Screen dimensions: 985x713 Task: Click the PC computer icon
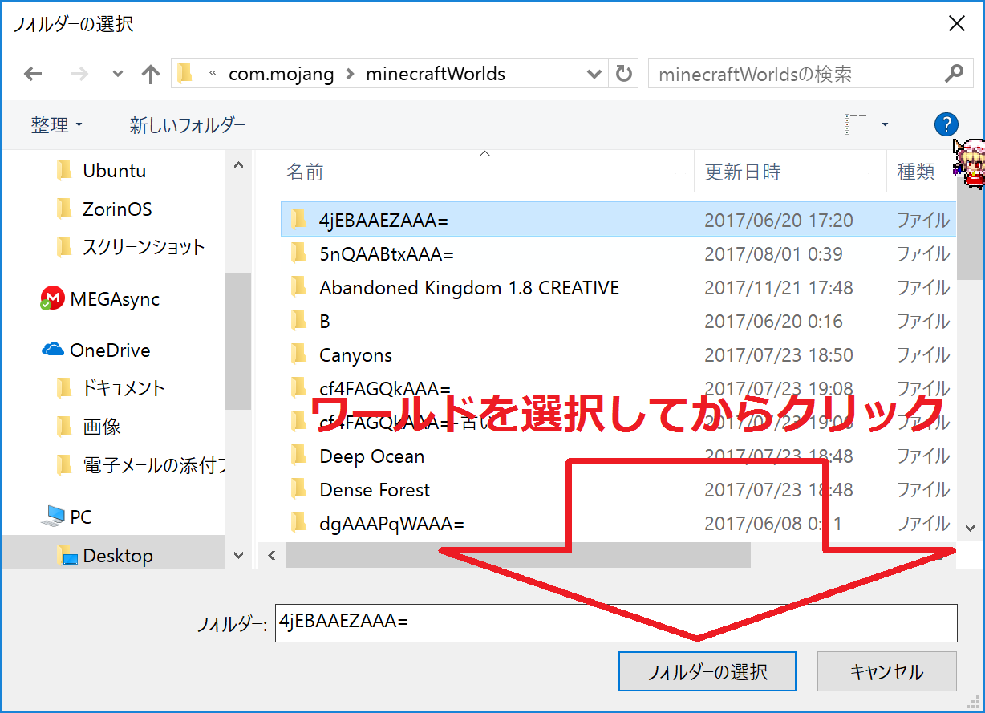click(x=54, y=517)
